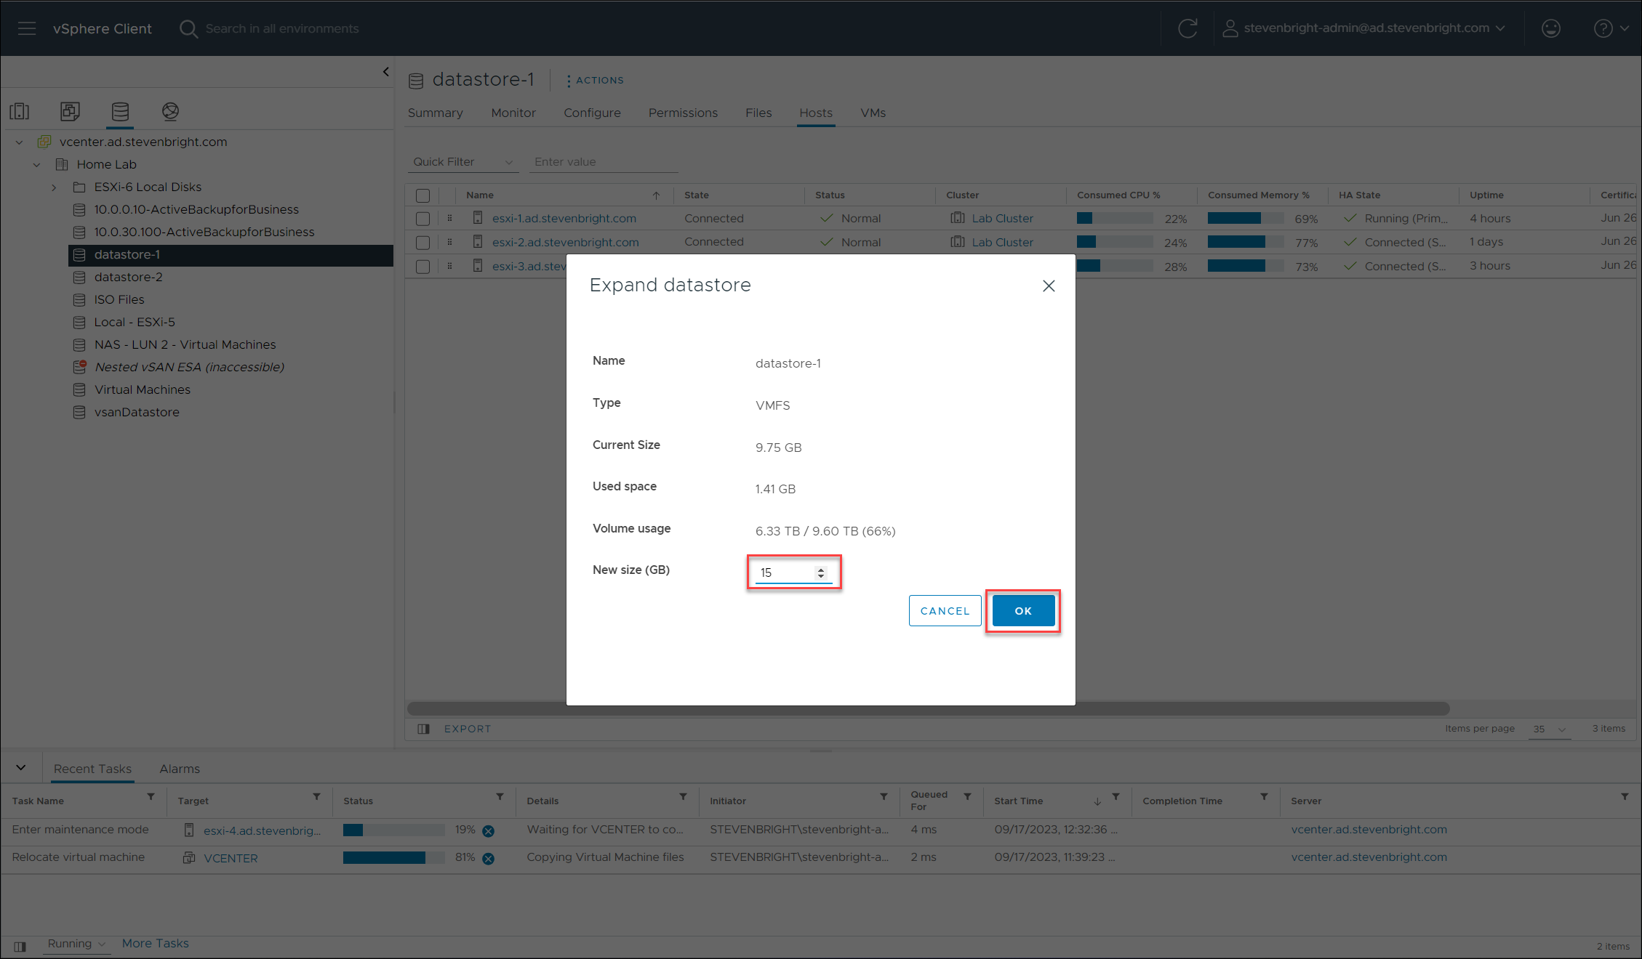Click OK to expand the datastore

[1022, 611]
